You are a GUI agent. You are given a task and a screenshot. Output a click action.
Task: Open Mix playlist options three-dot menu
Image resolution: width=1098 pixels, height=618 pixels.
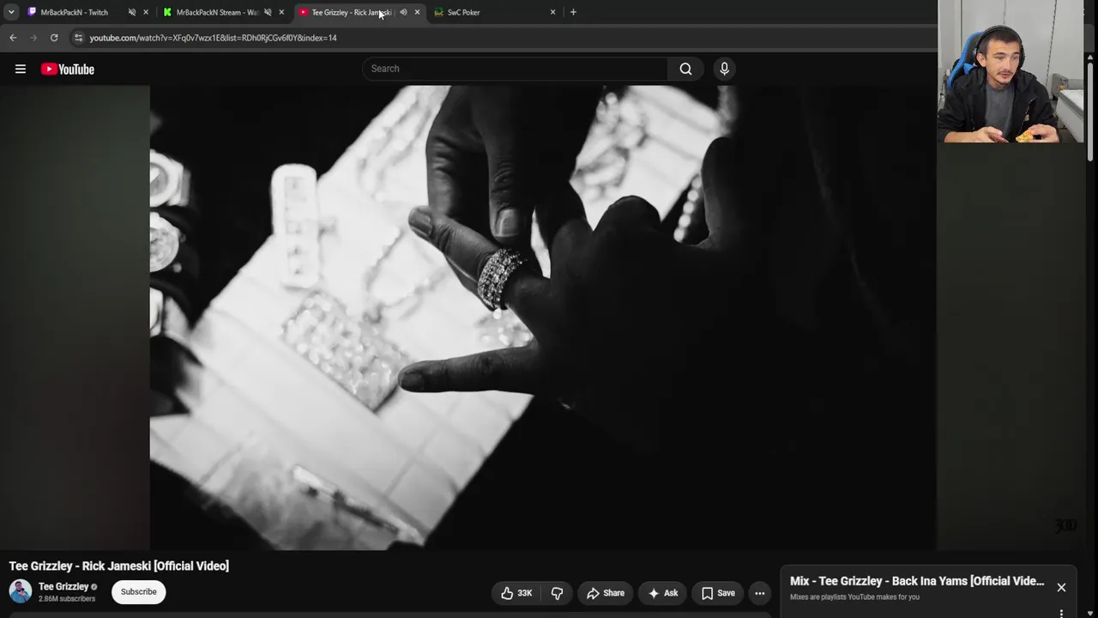(1061, 613)
